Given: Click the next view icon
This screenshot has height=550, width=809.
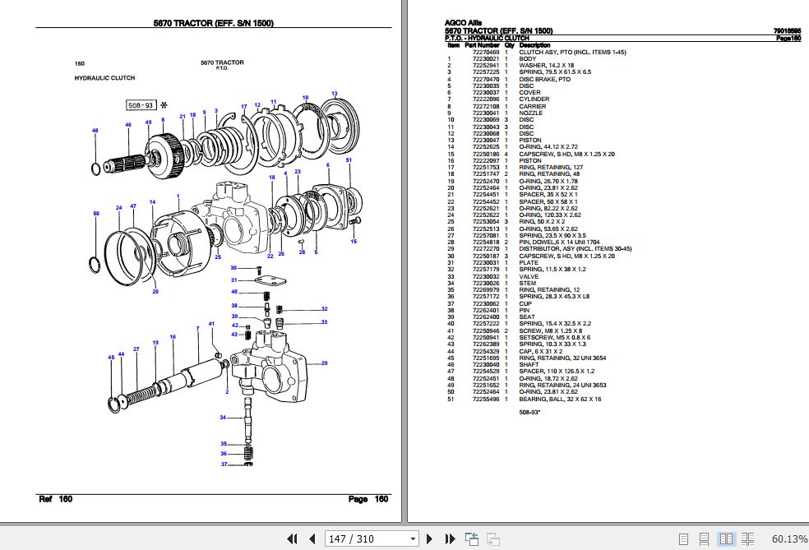Looking at the screenshot, I should pyautogui.click(x=493, y=538).
